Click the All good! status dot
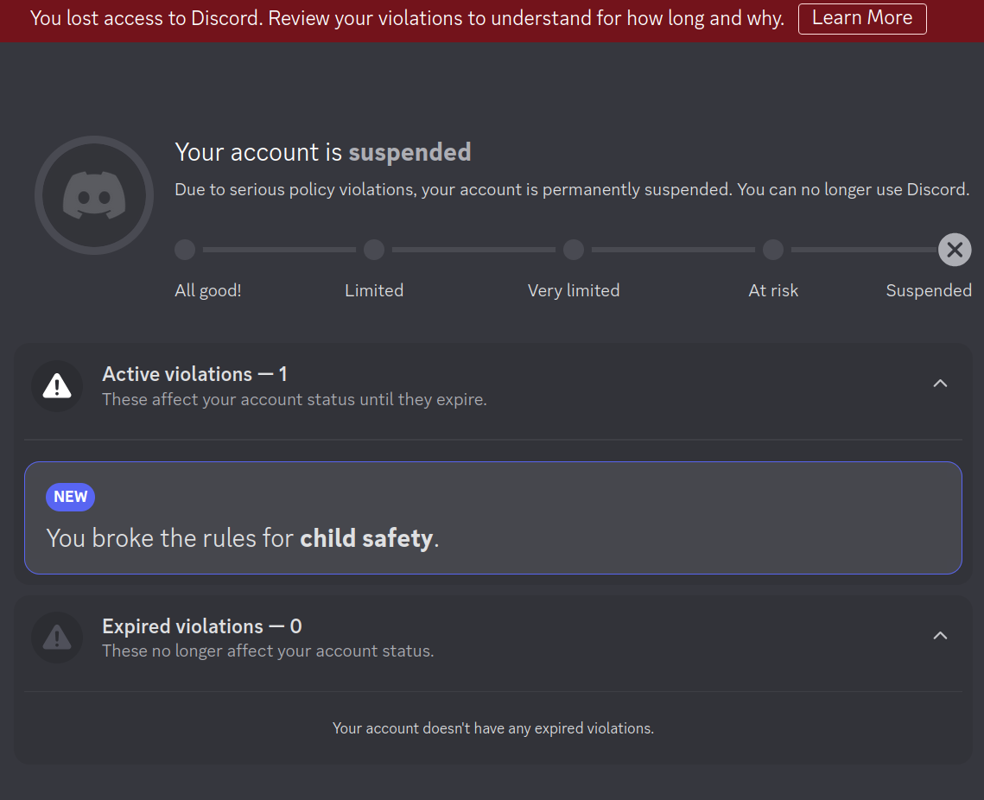This screenshot has height=800, width=984. 185,250
